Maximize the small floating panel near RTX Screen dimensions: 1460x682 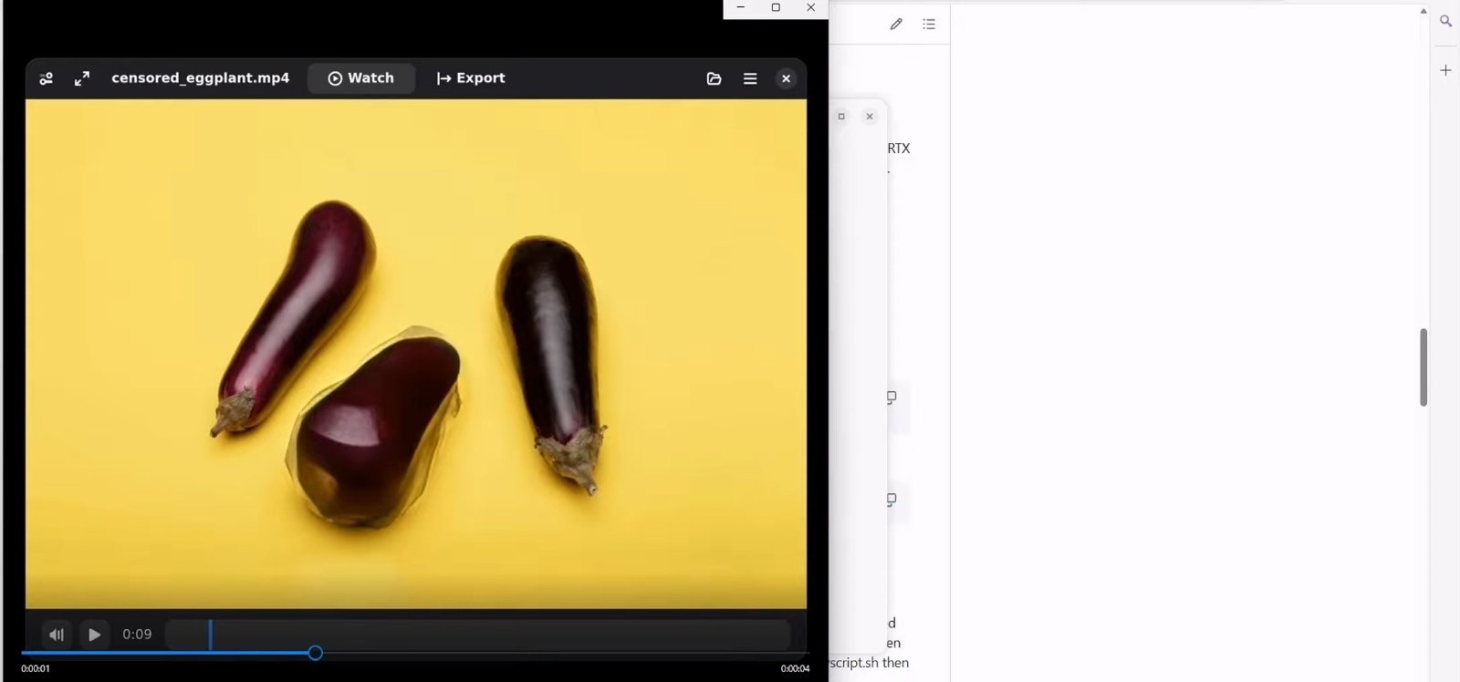click(841, 117)
